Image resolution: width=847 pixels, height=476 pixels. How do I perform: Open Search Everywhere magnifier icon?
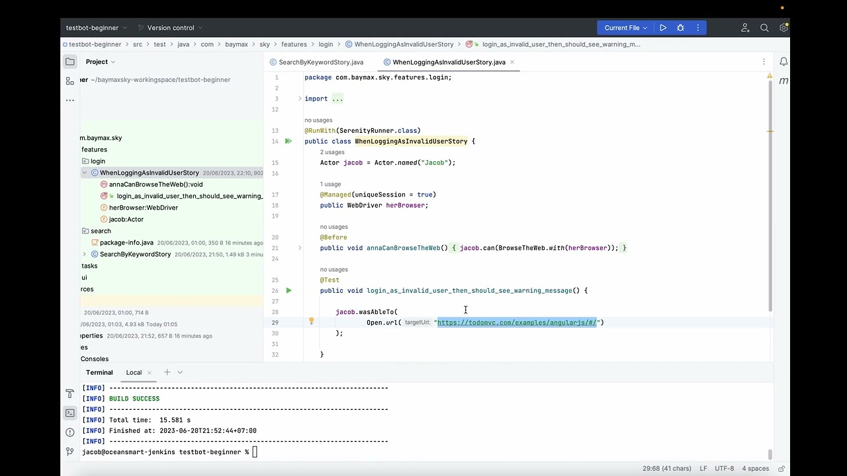point(764,28)
